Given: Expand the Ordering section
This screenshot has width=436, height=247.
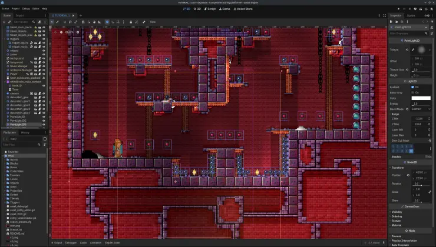Looking at the screenshot, I should pyautogui.click(x=397, y=216).
